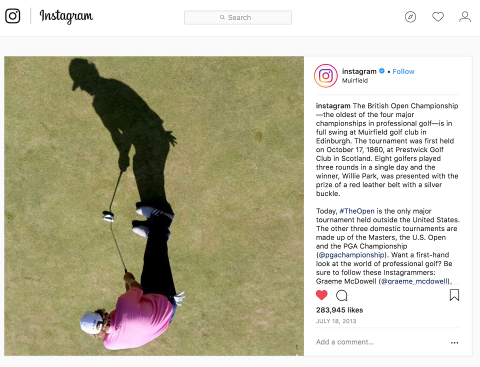480x367 pixels.
Task: Click the Add a comment field
Action: coord(379,342)
